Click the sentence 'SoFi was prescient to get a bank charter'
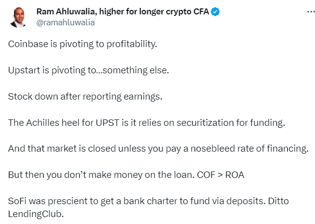This screenshot has width=315, height=224. pos(136,201)
